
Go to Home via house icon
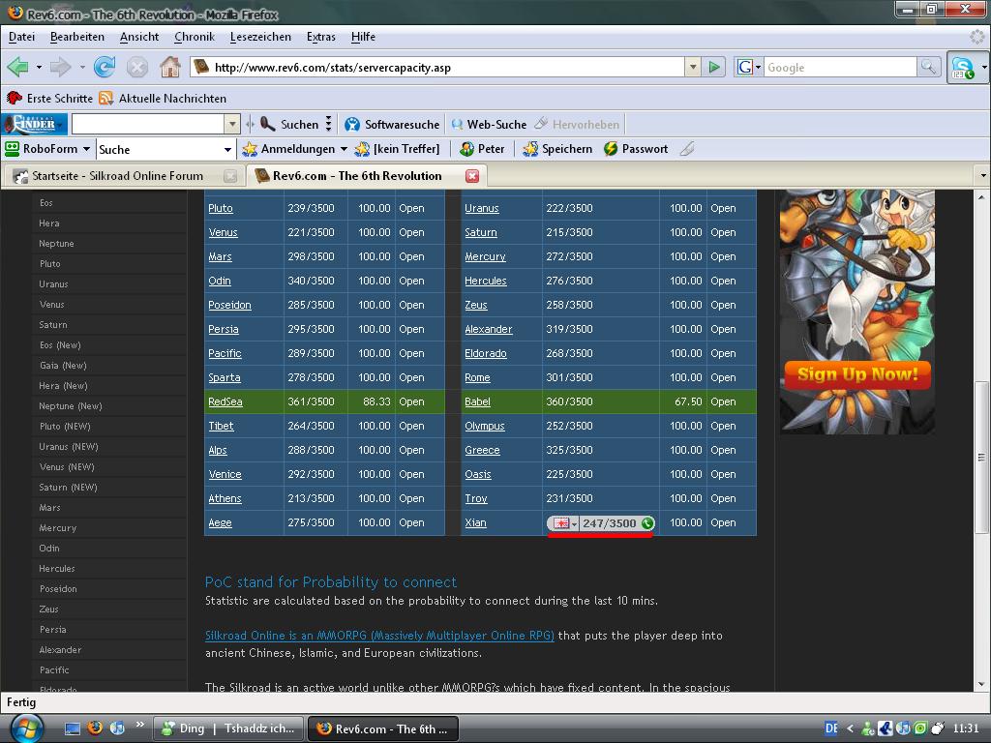click(170, 67)
